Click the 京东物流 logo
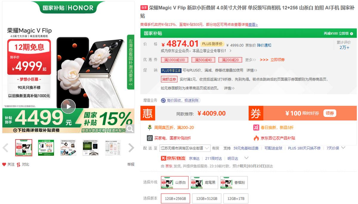Screen dimensions: 358x204 point(173,158)
